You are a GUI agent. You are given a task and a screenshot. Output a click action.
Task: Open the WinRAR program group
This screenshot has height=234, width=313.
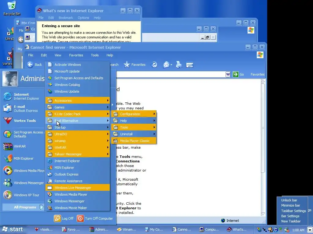(x=78, y=147)
